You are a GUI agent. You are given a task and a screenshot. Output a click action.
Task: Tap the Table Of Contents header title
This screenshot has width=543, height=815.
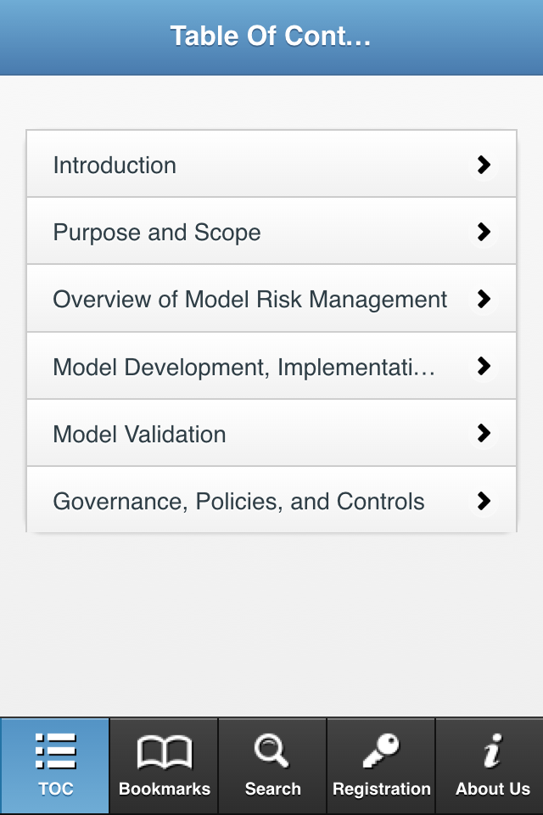[271, 37]
